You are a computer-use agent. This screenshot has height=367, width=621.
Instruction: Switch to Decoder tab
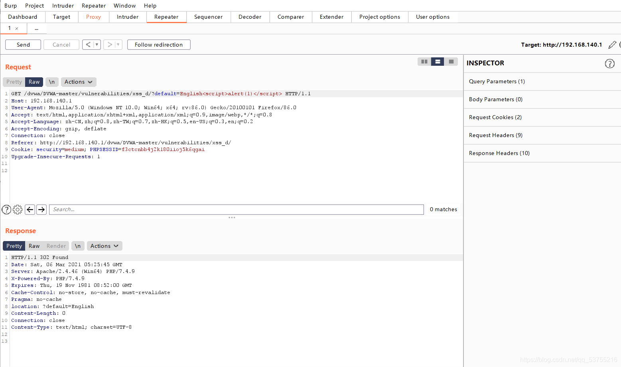point(250,17)
